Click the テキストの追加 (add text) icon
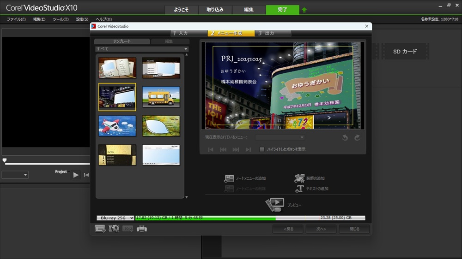This screenshot has height=259, width=462. (299, 188)
